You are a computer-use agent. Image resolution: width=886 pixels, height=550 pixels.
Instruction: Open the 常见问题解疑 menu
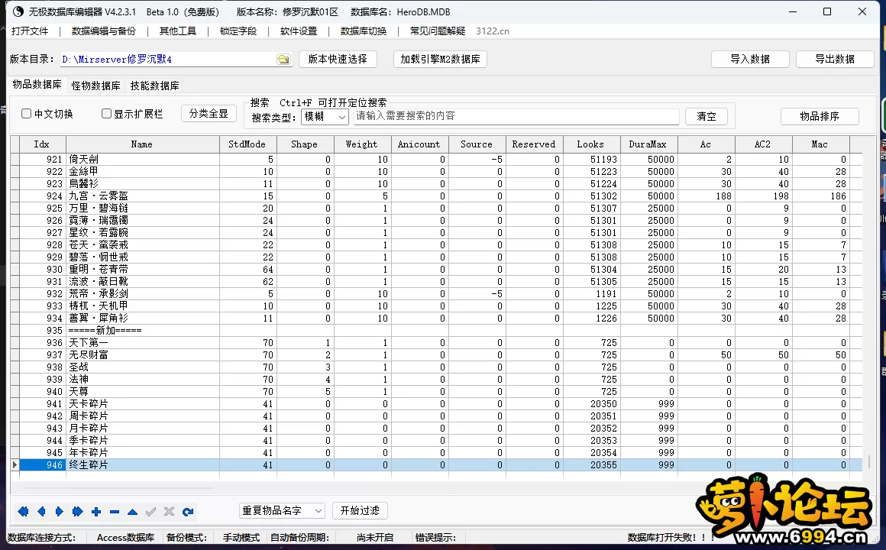click(x=438, y=31)
